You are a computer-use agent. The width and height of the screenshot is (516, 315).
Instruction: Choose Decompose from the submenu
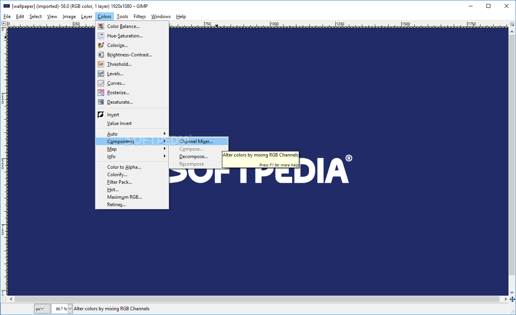point(198,157)
